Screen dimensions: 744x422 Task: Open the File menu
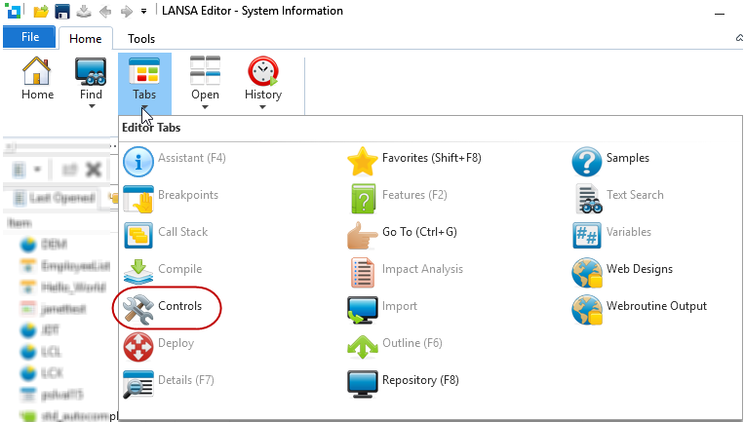point(29,37)
